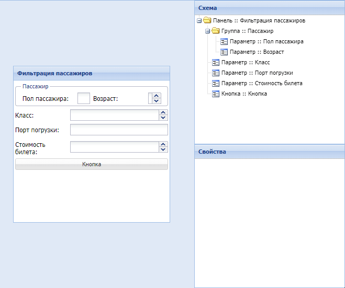This screenshot has width=345, height=288.
Task: Collapse the Панель Фильтрация пассажиров tree node
Action: tap(199, 21)
